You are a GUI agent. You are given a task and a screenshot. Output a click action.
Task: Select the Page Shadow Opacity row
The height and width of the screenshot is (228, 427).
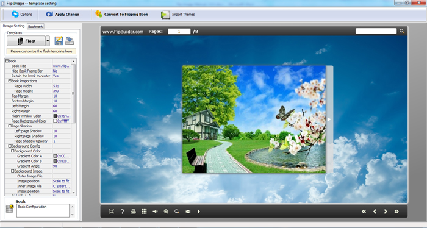click(38, 141)
